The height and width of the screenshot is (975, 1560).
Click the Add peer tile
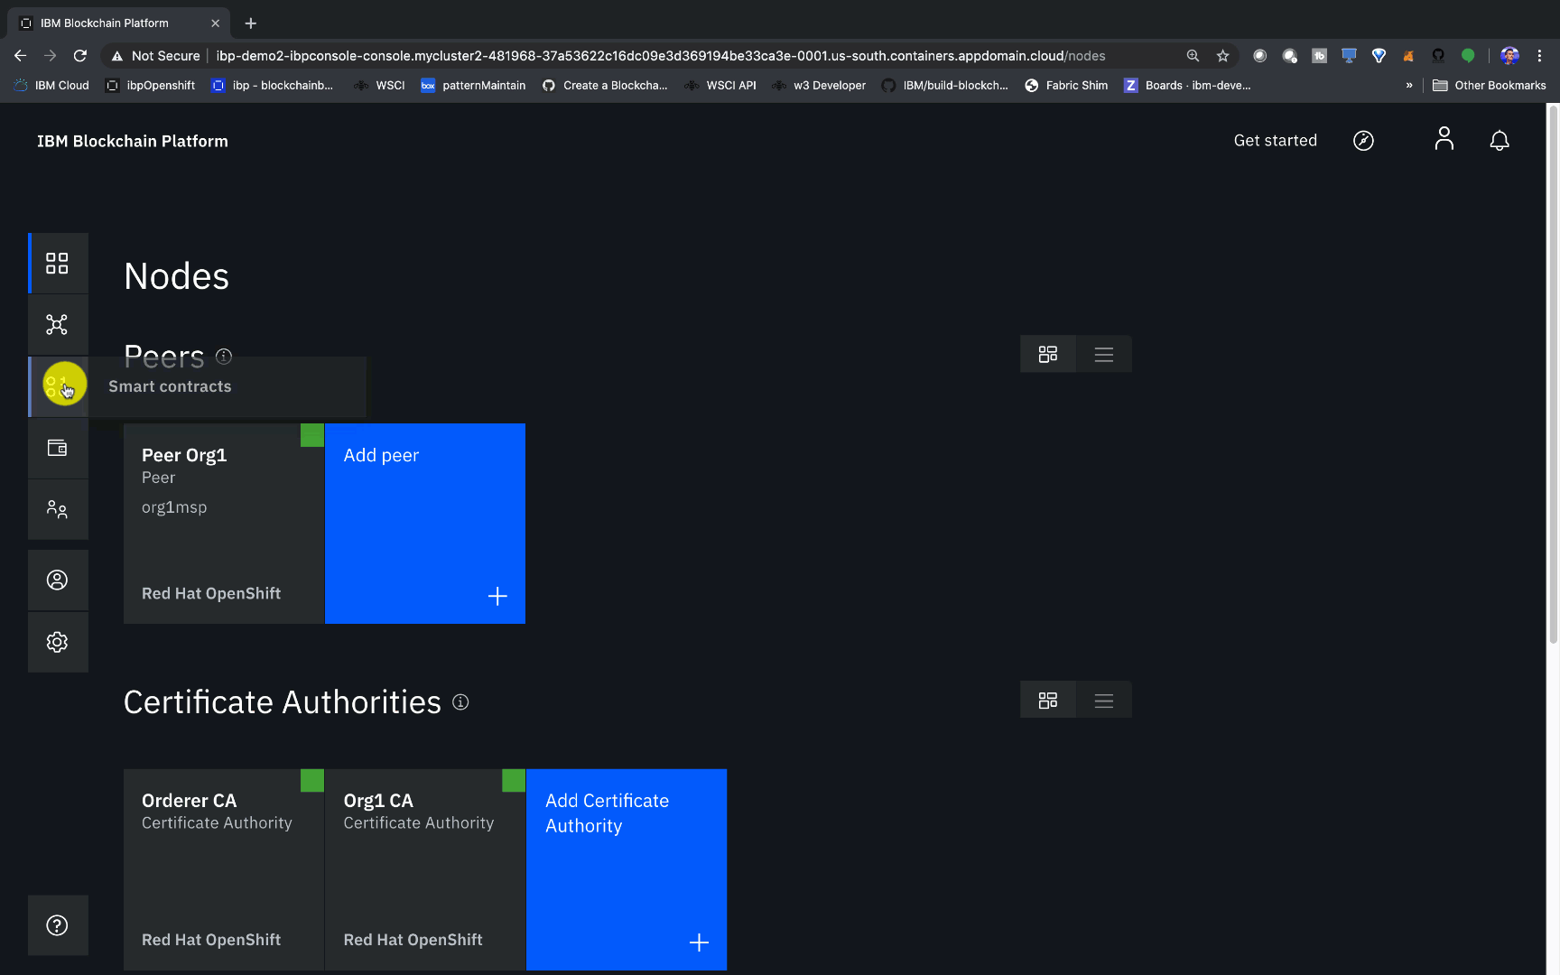coord(425,524)
